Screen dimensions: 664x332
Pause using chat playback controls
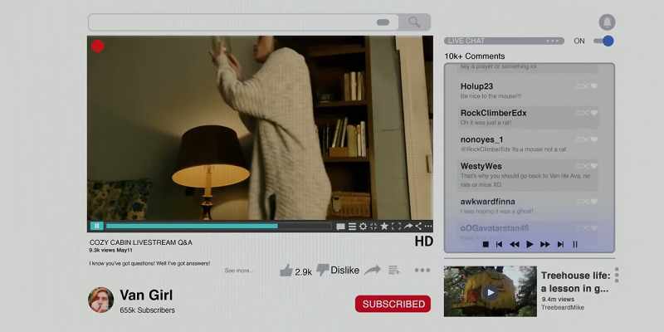(x=575, y=244)
